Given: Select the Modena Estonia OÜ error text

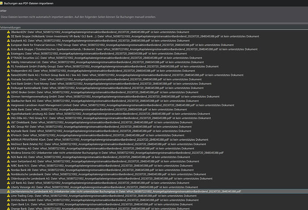Looking at the screenshot, I should [117, 152].
